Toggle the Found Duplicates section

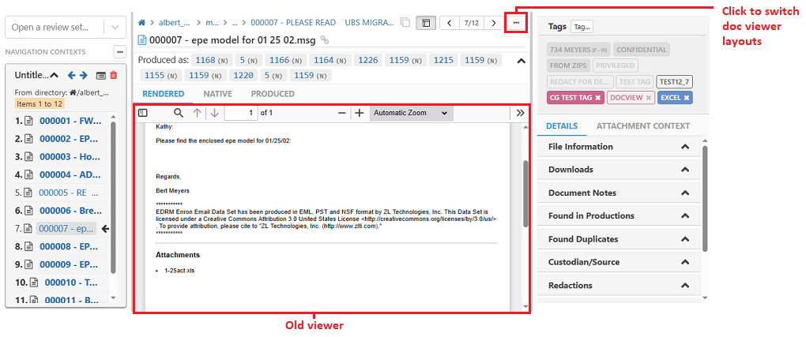[619, 239]
